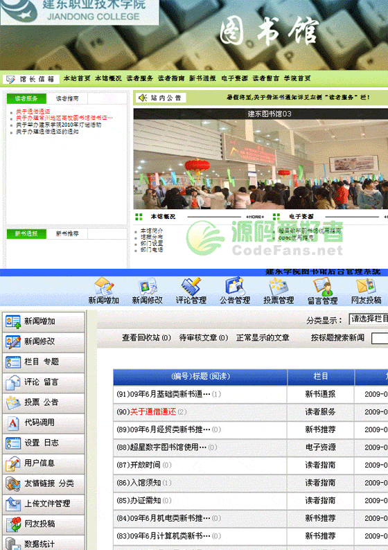The image size is (388, 550).
Task: View 查看回收站 (0) link
Action: (146, 337)
